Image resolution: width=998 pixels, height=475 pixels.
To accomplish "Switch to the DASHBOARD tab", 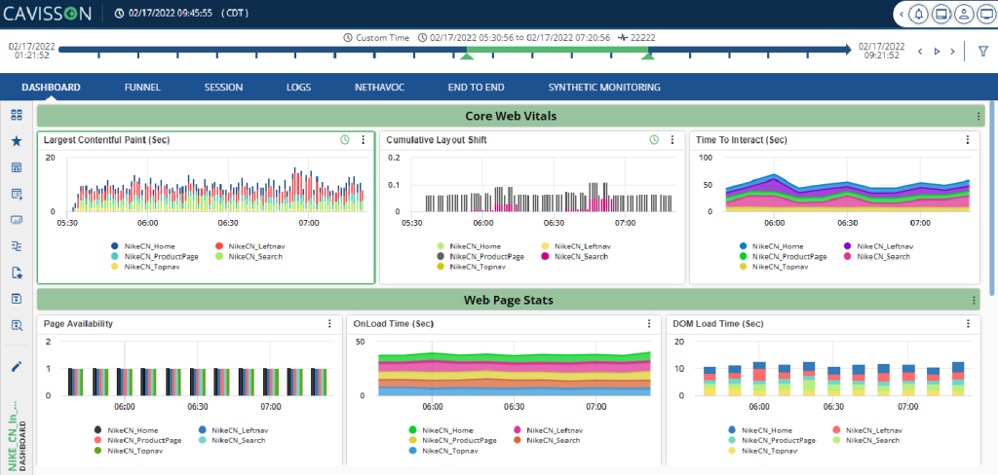I will coord(51,87).
